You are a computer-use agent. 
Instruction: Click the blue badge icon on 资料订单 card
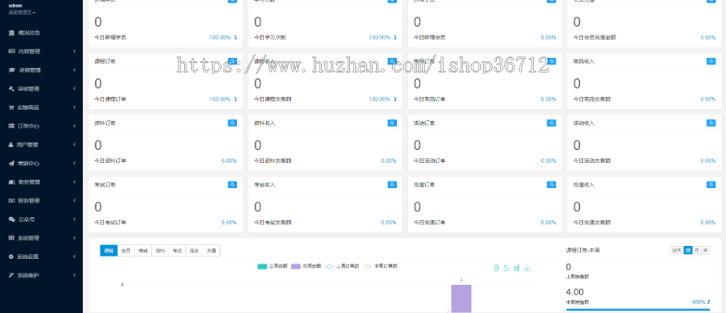click(232, 123)
